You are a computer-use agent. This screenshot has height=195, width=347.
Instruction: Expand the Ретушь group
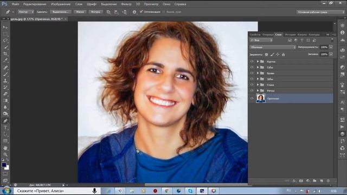click(258, 90)
